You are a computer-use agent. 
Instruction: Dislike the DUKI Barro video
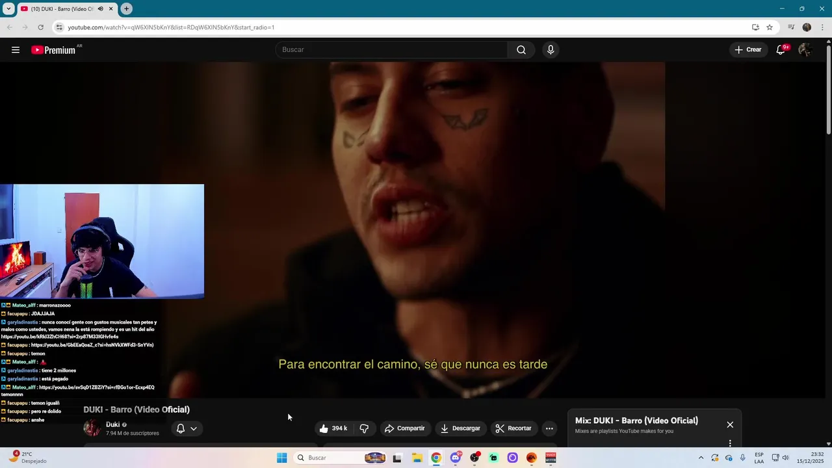(x=364, y=428)
